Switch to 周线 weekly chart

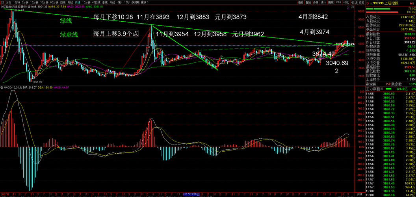click(x=70, y=2)
